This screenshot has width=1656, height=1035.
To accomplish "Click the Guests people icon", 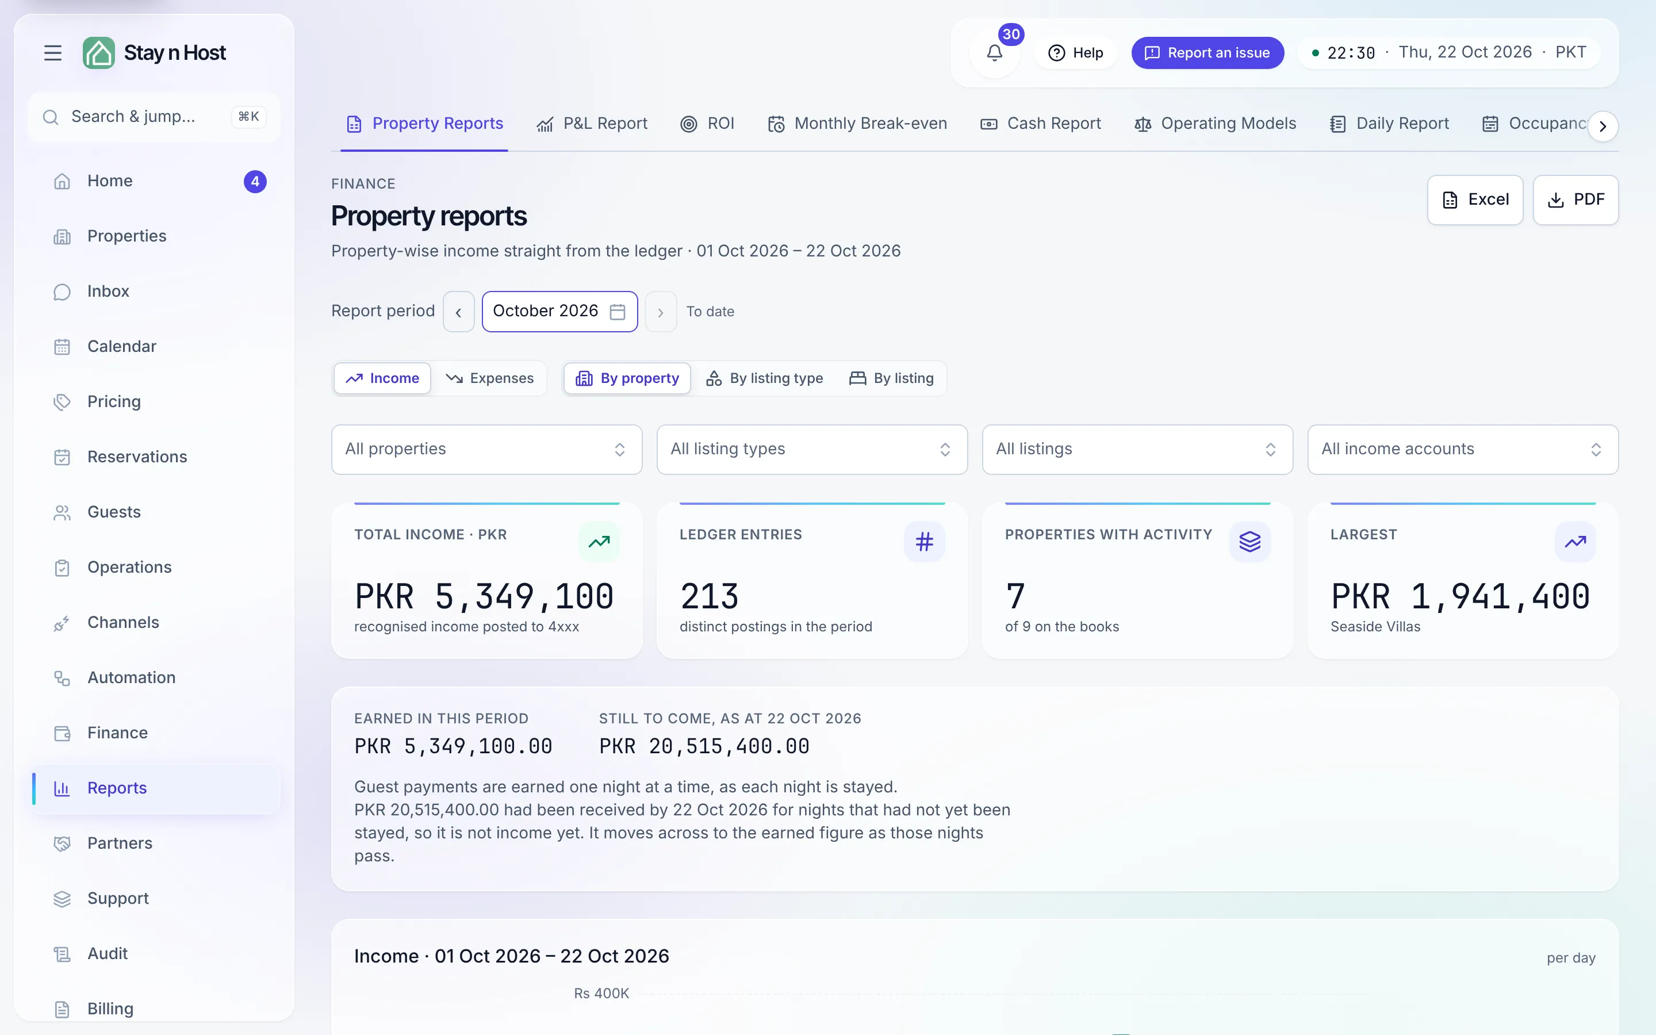I will pyautogui.click(x=62, y=513).
